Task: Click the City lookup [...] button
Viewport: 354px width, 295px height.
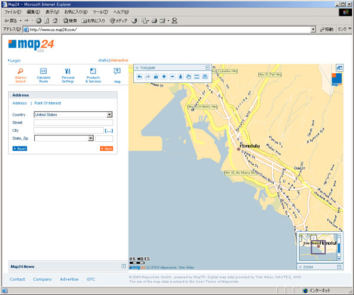Action: (109, 131)
